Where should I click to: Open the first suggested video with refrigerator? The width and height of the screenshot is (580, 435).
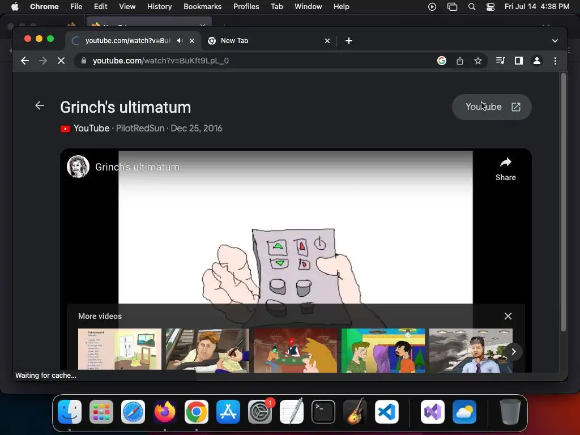point(120,349)
